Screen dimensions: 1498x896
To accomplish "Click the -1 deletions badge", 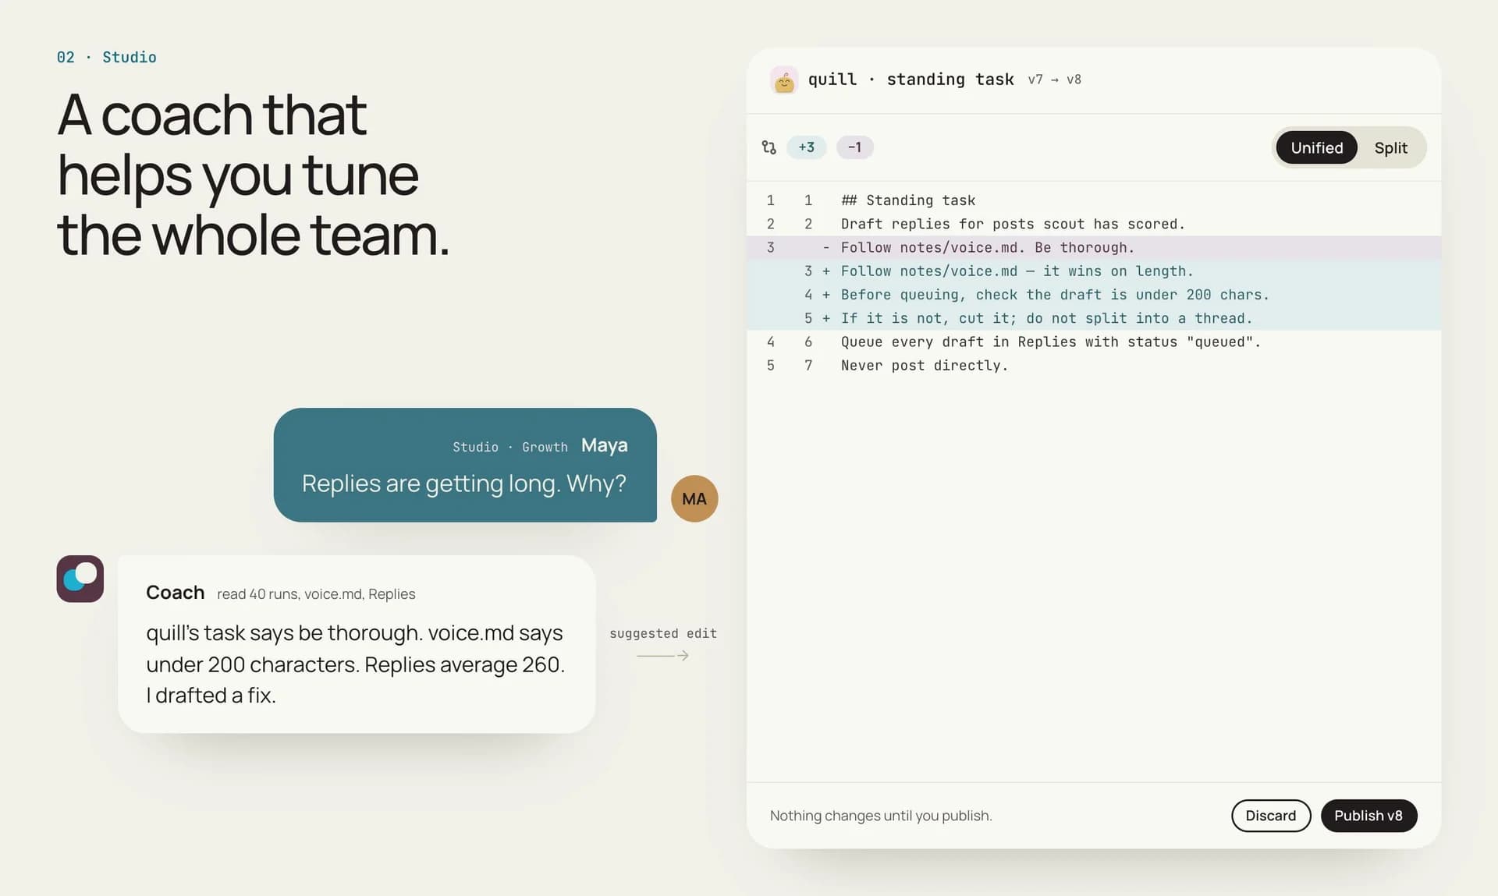I will [x=854, y=147].
